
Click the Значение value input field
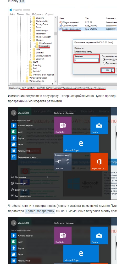86,60
